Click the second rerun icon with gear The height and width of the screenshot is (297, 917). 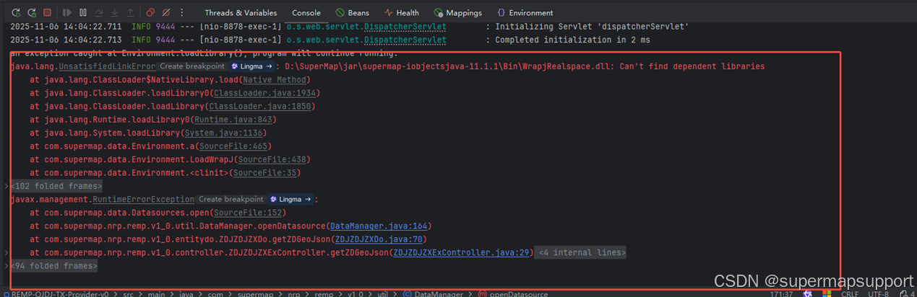pyautogui.click(x=32, y=12)
